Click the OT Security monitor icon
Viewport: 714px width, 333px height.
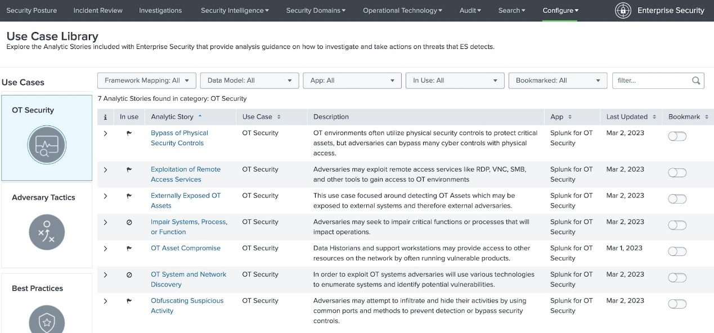click(x=47, y=145)
